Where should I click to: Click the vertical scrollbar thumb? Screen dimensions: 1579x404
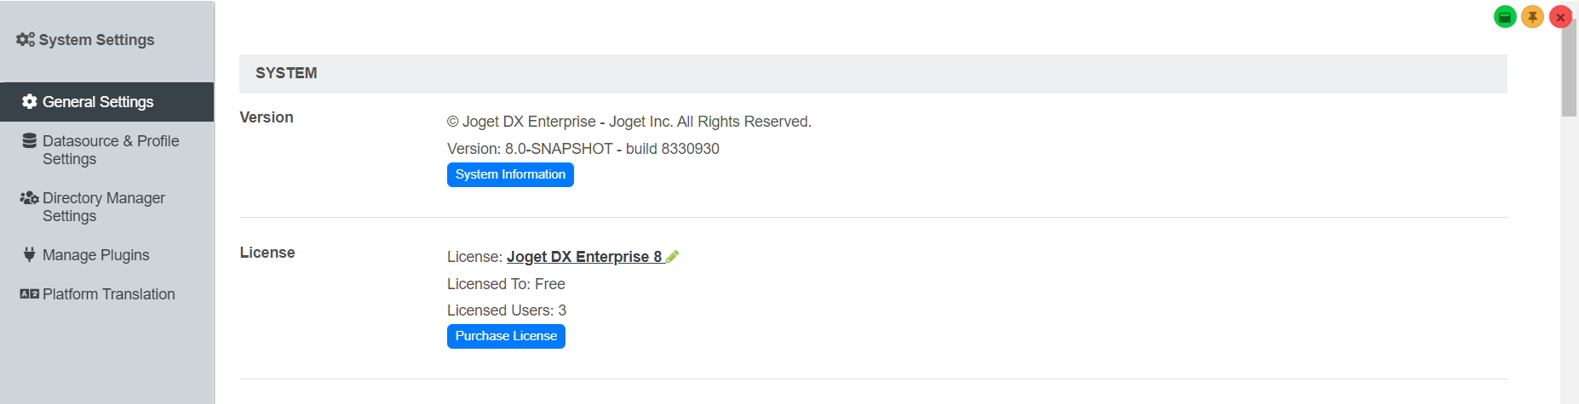[x=1569, y=68]
